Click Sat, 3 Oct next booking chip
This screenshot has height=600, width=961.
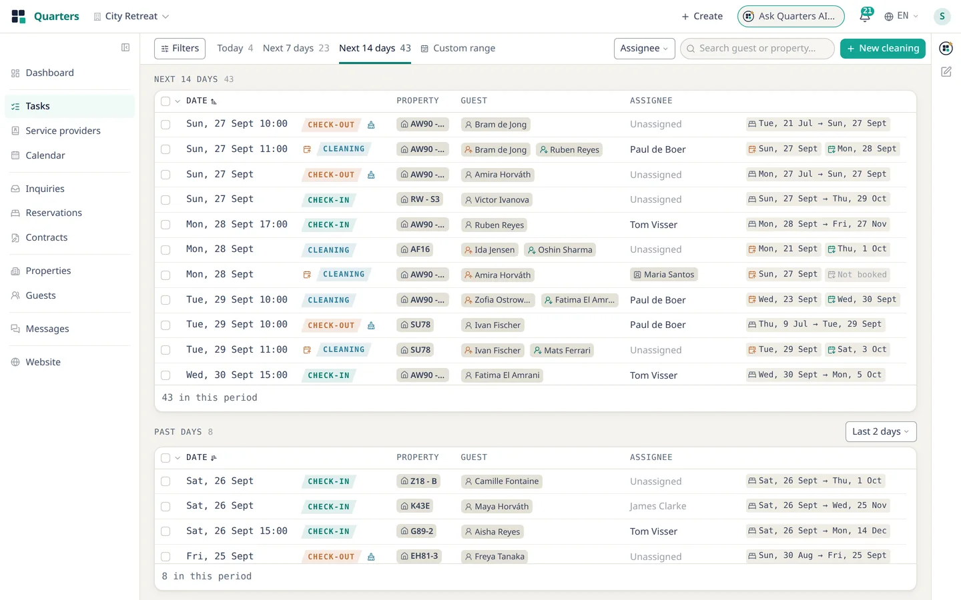[858, 349]
